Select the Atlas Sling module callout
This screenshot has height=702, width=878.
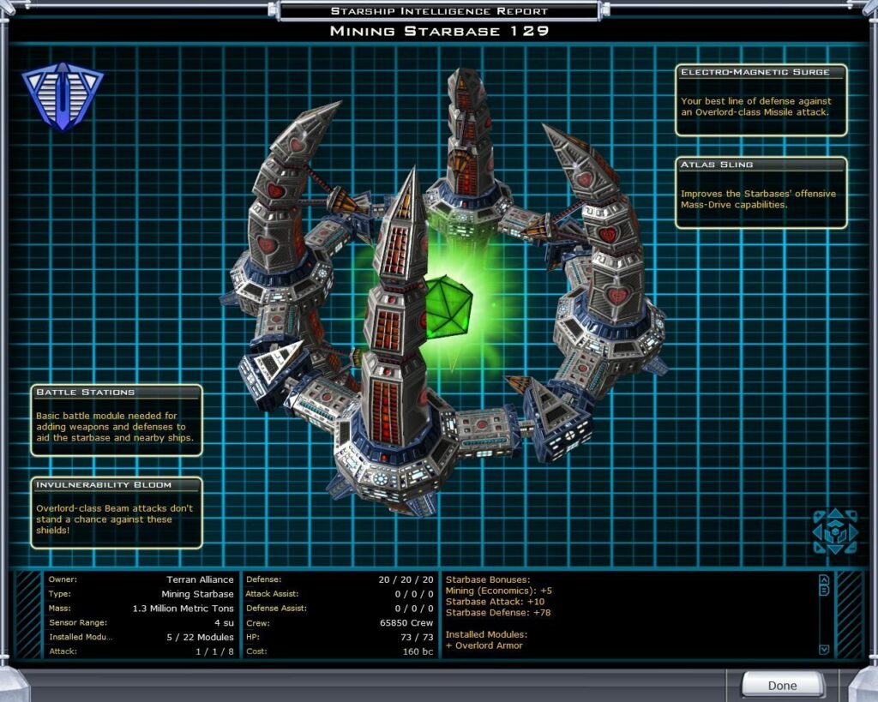tap(761, 192)
